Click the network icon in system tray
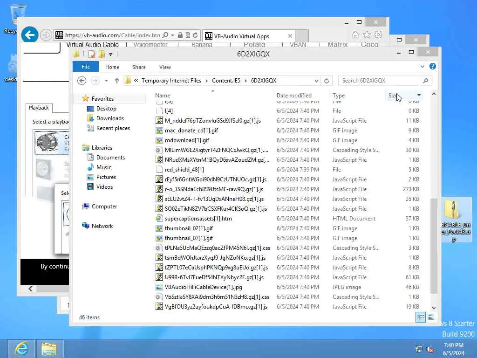The image size is (477, 358). (x=419, y=349)
